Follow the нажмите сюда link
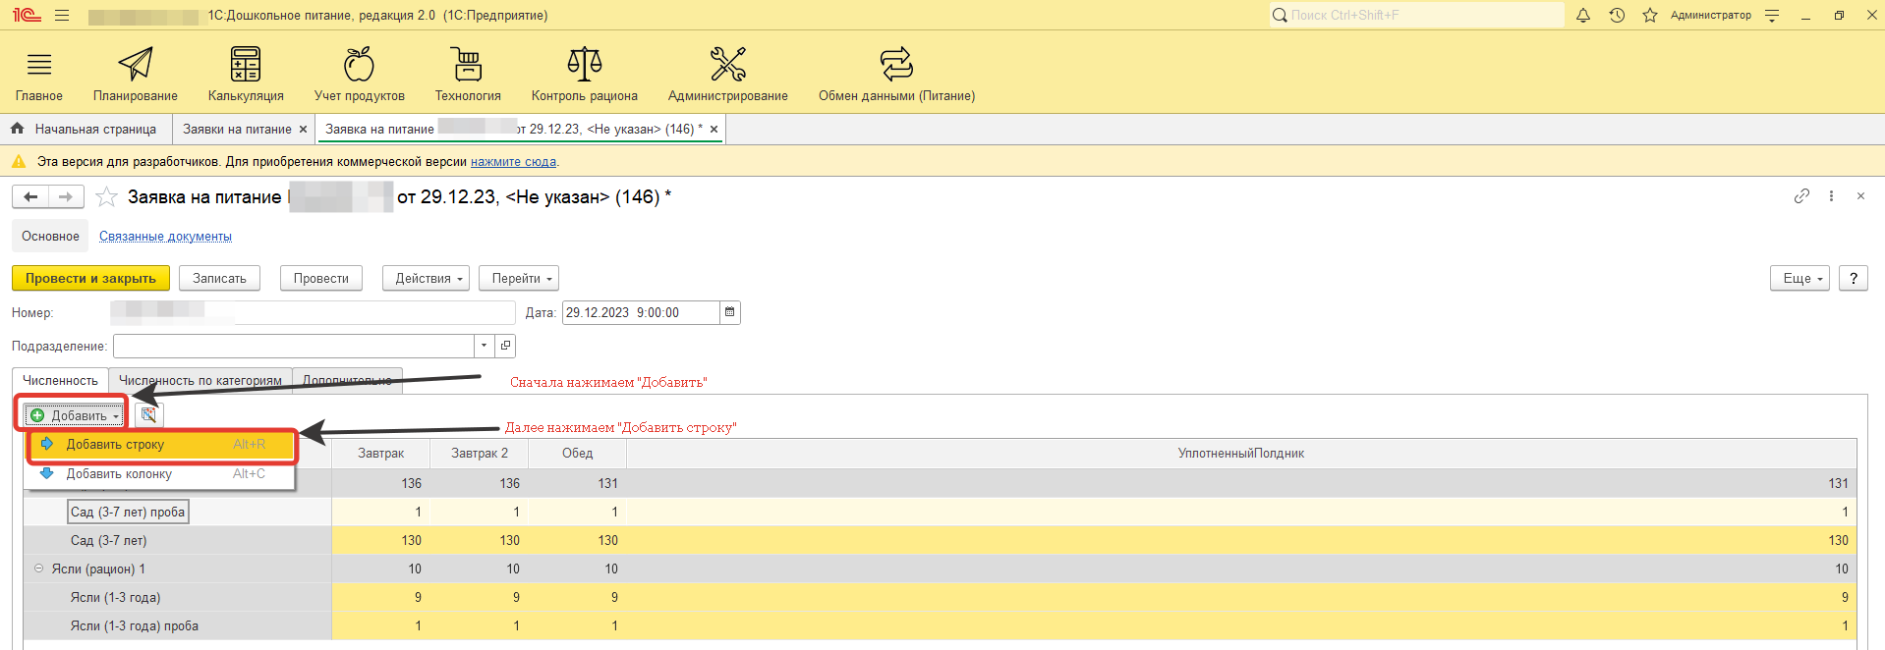This screenshot has width=1885, height=650. click(x=513, y=162)
